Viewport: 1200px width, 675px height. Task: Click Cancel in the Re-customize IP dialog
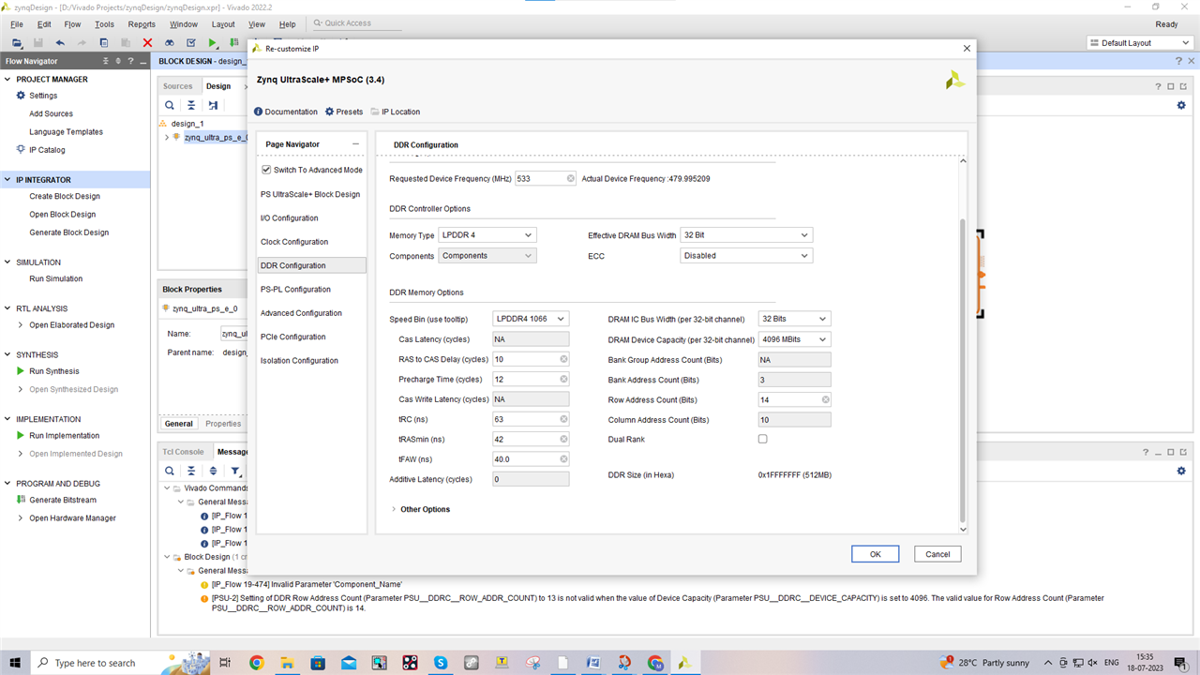click(x=937, y=554)
